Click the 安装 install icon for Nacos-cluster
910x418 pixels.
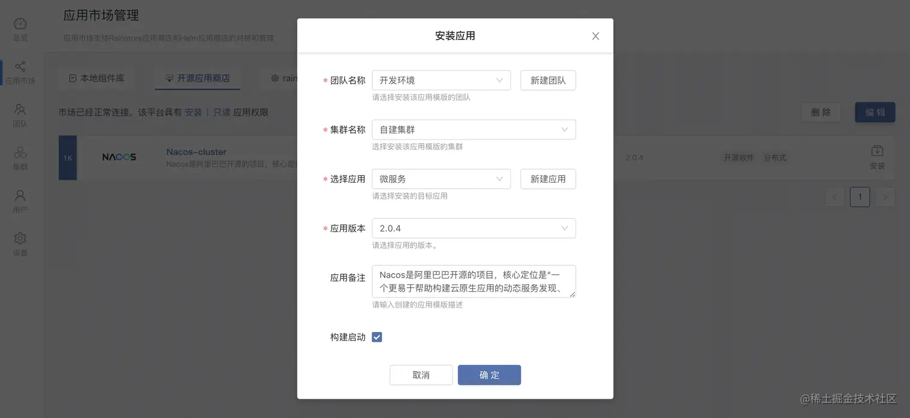[877, 152]
